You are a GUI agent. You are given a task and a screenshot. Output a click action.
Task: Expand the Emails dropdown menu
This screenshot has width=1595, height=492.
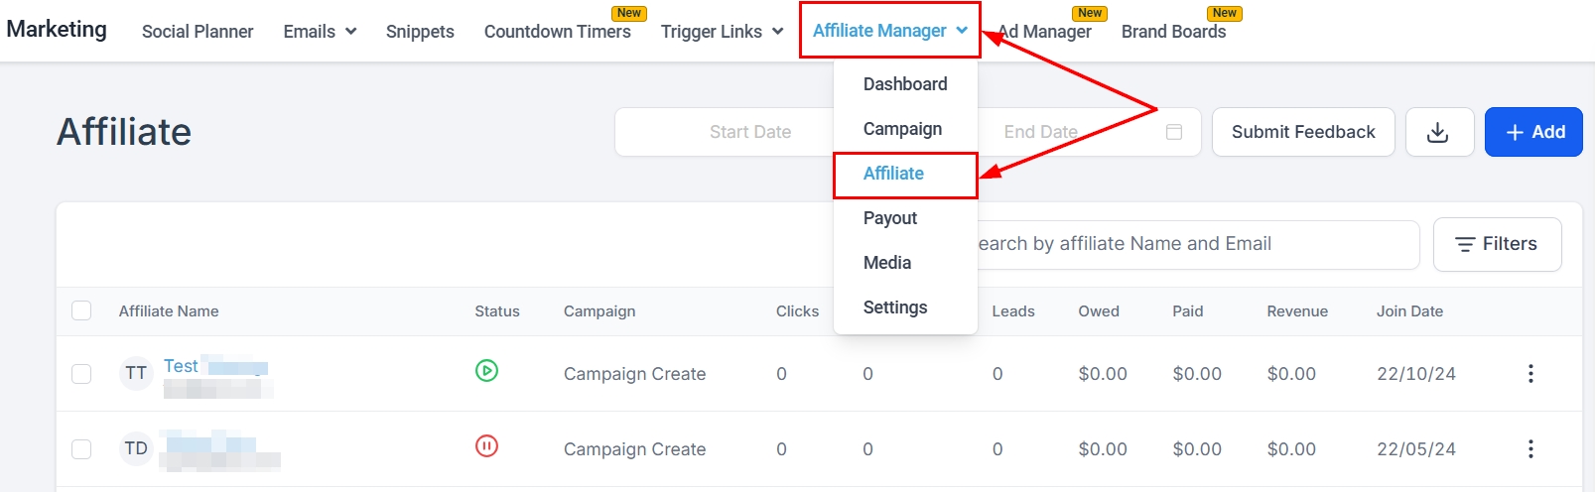[320, 32]
